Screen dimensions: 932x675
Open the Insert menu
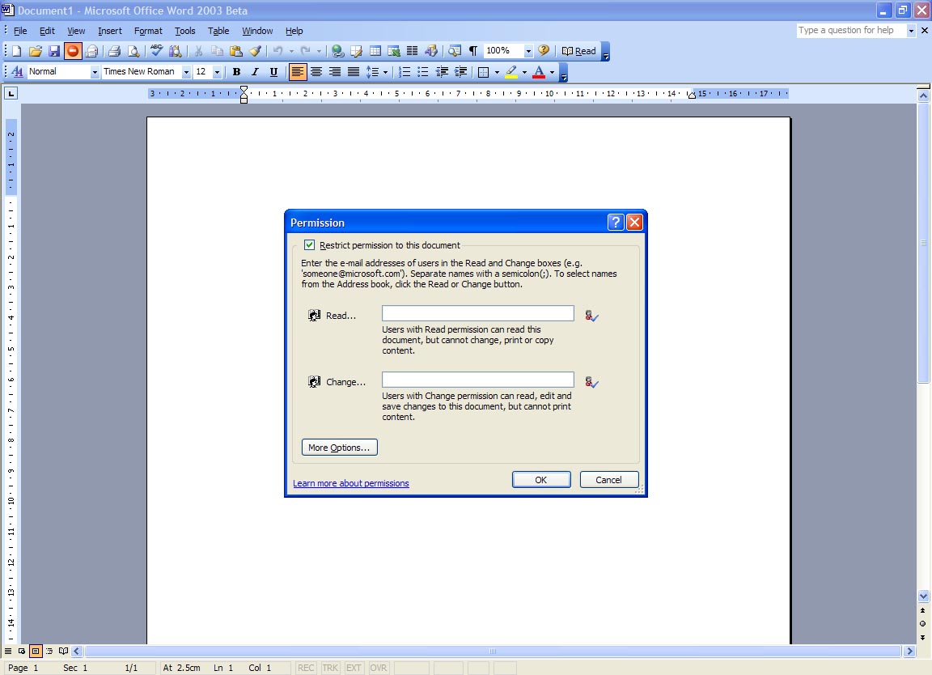(x=110, y=31)
